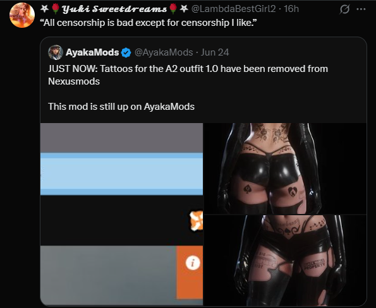Click the Jun 24 quoted post date

[x=215, y=52]
